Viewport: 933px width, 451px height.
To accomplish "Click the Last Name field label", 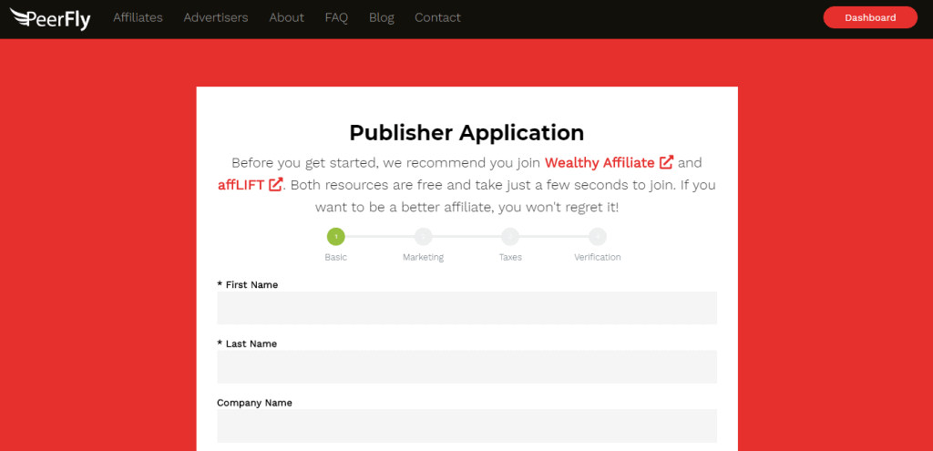I will pyautogui.click(x=247, y=343).
